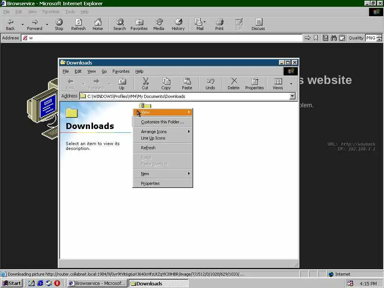
Task: Open View menu in Downloads menu bar
Action: (x=91, y=71)
